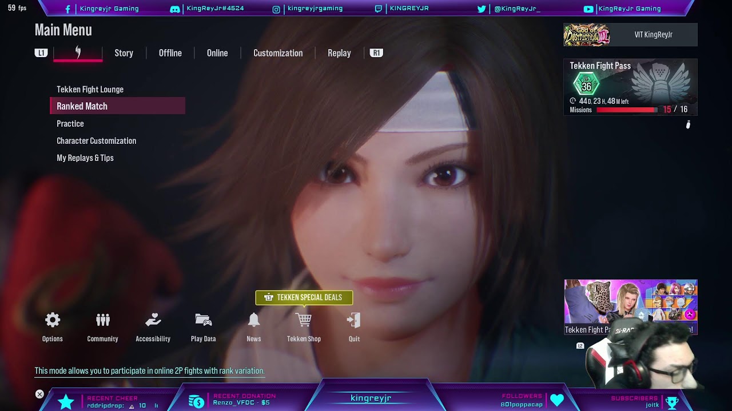Open the Play Data folder icon
Viewport: 732px width, 411px height.
(x=204, y=320)
